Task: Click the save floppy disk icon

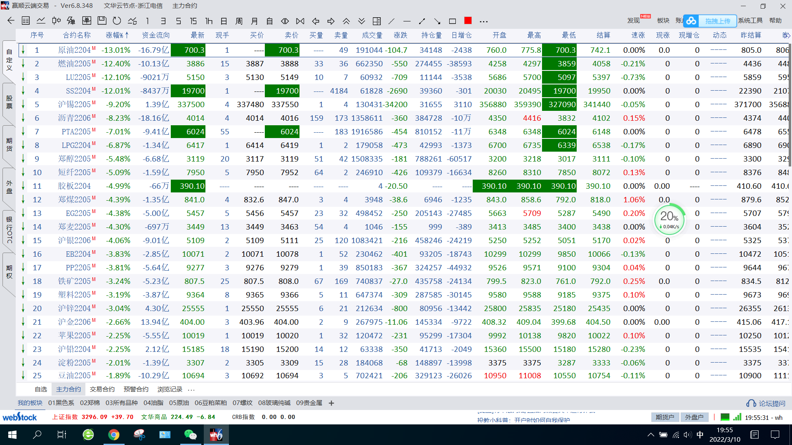Action: point(102,21)
